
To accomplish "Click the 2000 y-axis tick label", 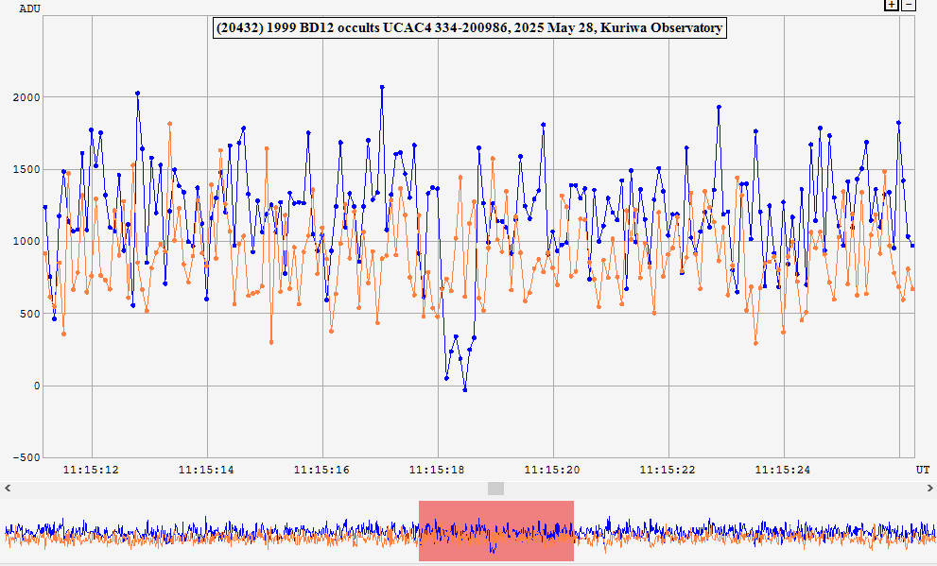I will tap(26, 97).
